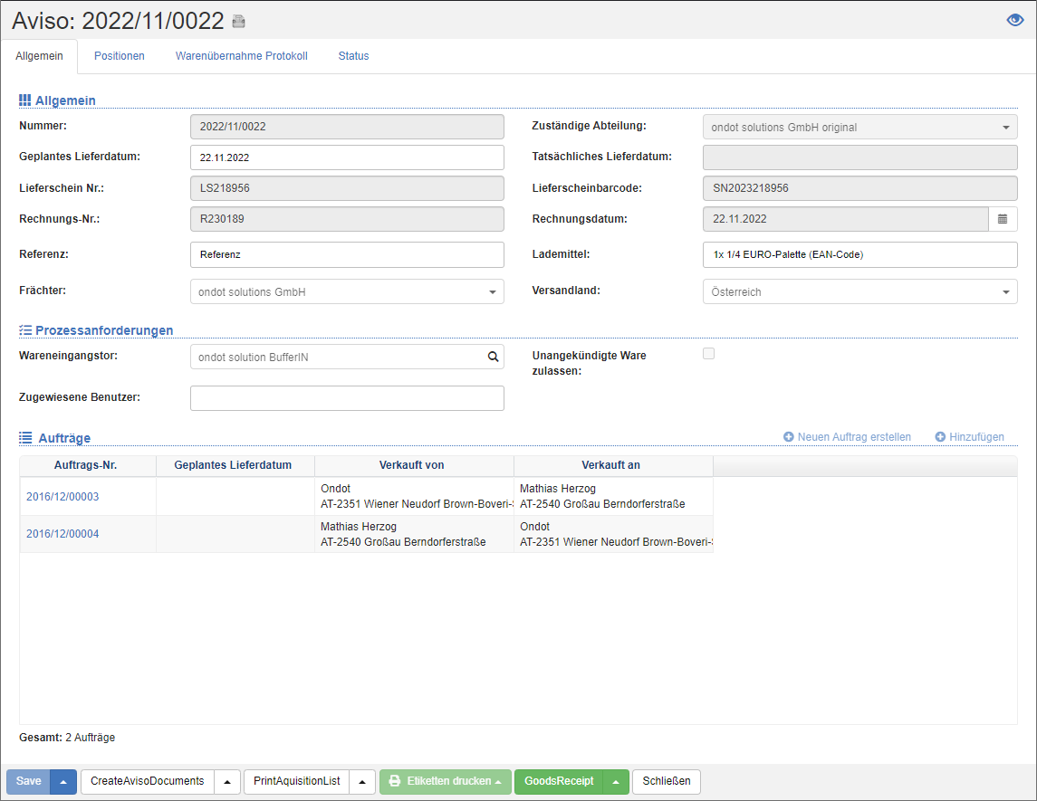Expand the CreateAvisoDocuments arrow menu
The width and height of the screenshot is (1037, 801).
pos(227,782)
